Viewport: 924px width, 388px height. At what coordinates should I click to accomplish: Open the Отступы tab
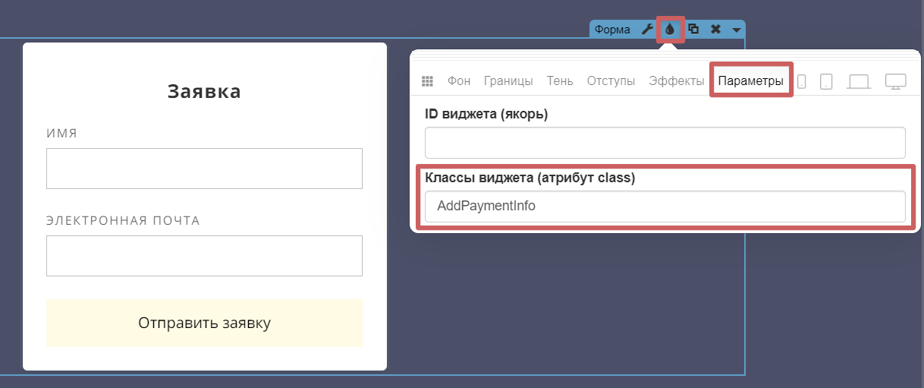(611, 81)
